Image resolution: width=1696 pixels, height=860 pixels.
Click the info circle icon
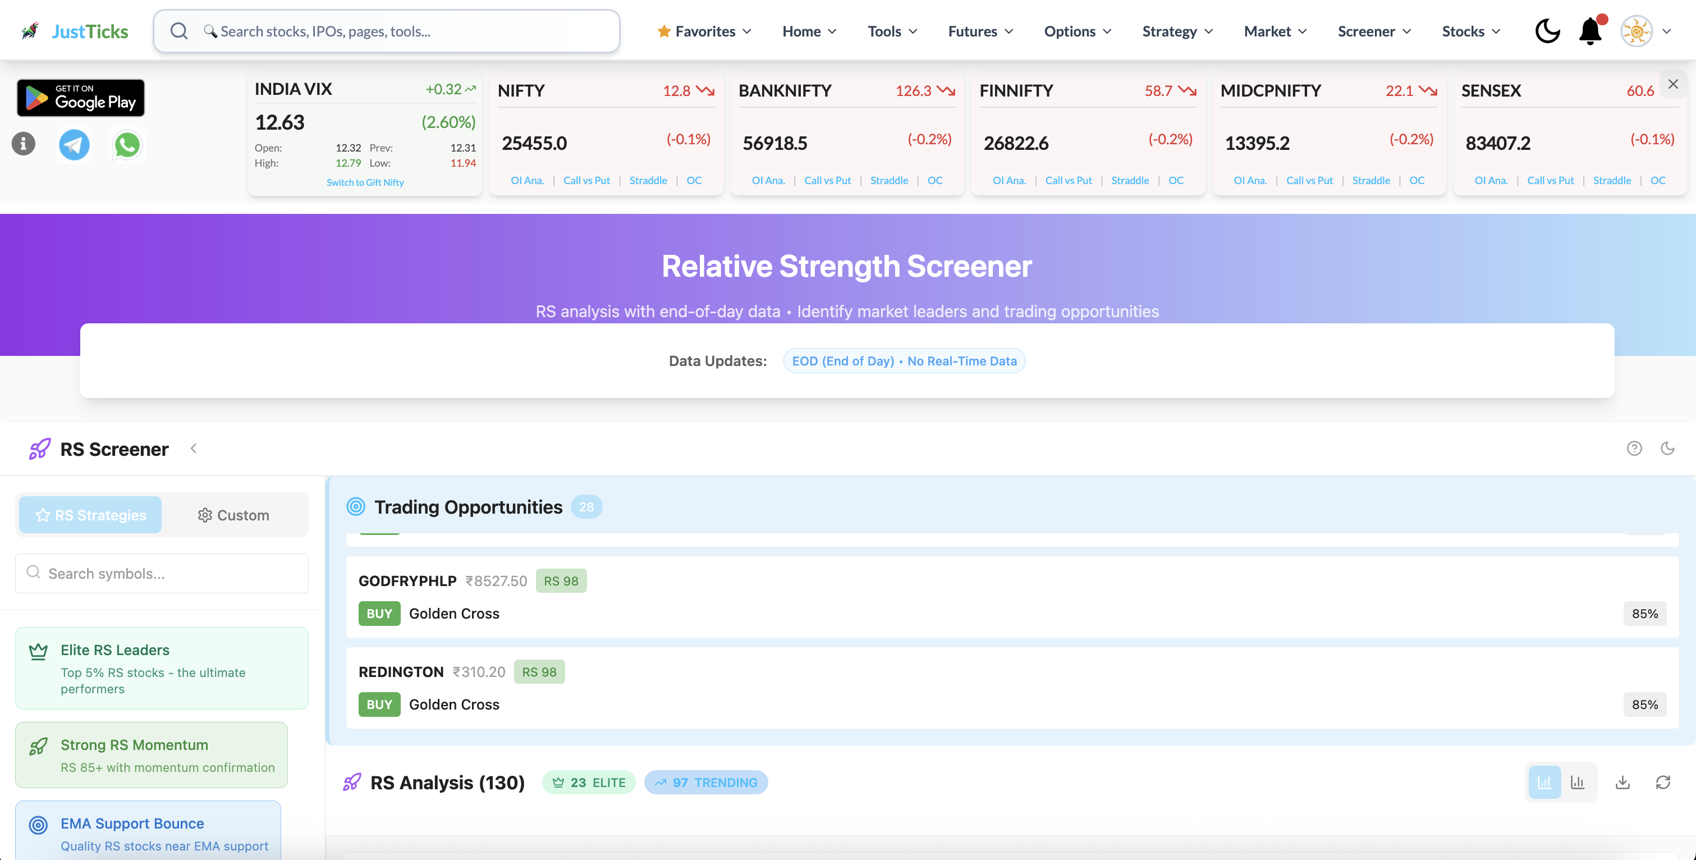(23, 144)
